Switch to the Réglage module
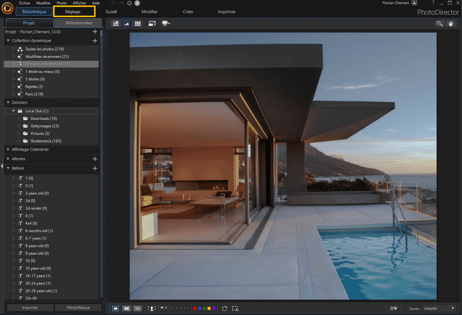The image size is (462, 315). (x=74, y=12)
